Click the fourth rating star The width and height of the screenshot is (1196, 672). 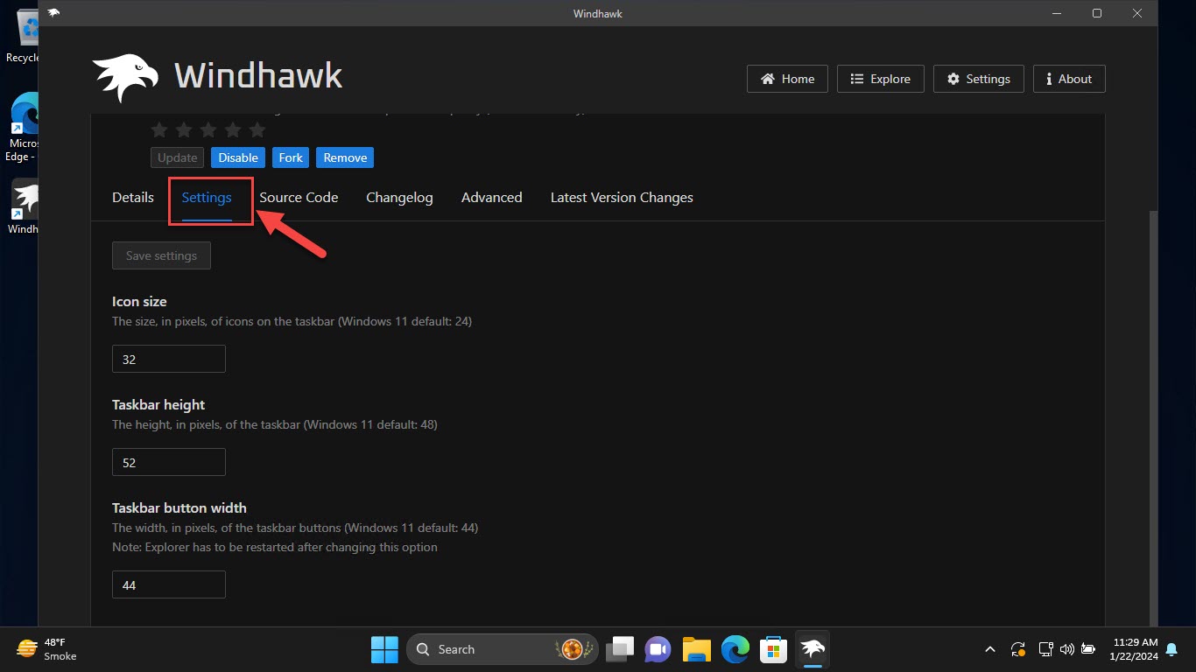(233, 130)
